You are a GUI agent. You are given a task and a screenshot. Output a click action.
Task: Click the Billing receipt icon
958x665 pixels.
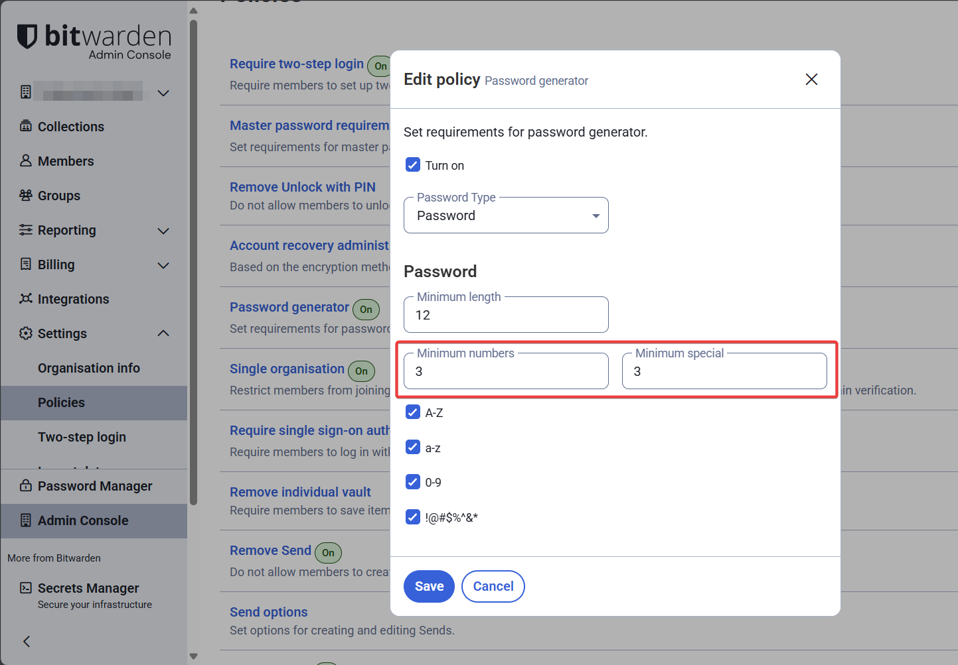(26, 264)
